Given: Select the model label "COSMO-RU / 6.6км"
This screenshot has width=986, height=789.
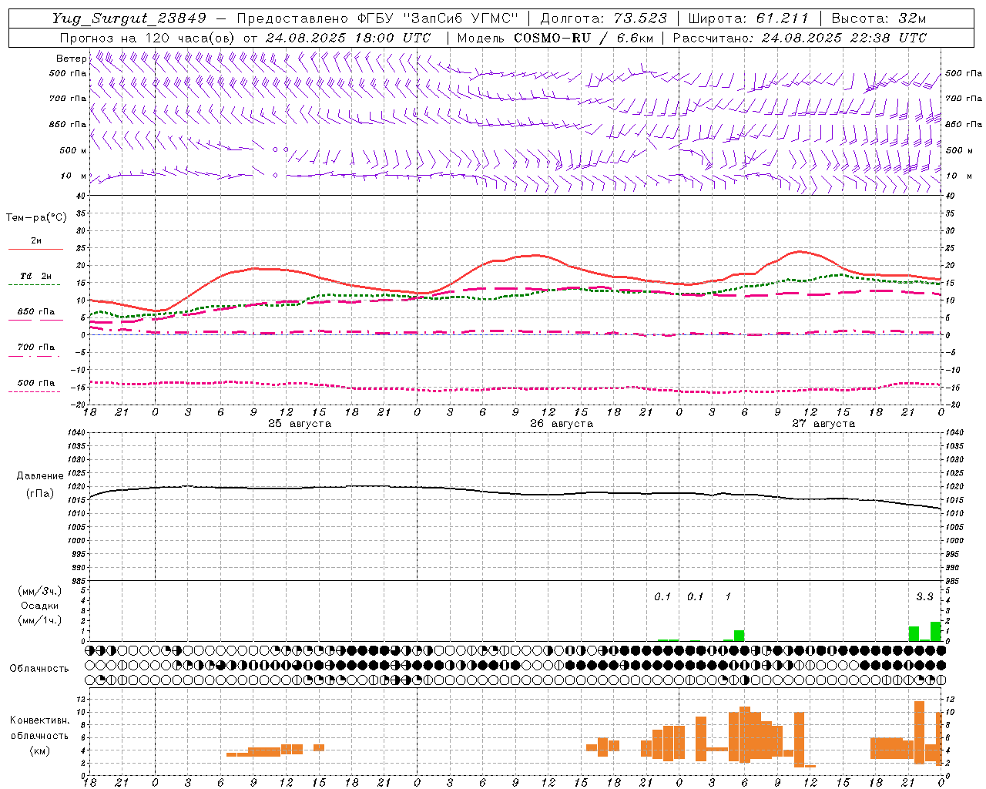Looking at the screenshot, I should (x=583, y=38).
